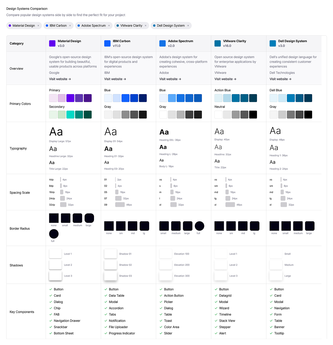
Task: Click the checkmark beside Progress Indicator
Action: point(106,333)
